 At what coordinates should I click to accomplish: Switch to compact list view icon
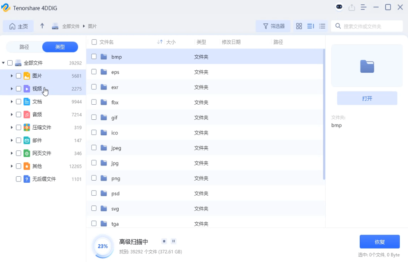322,26
